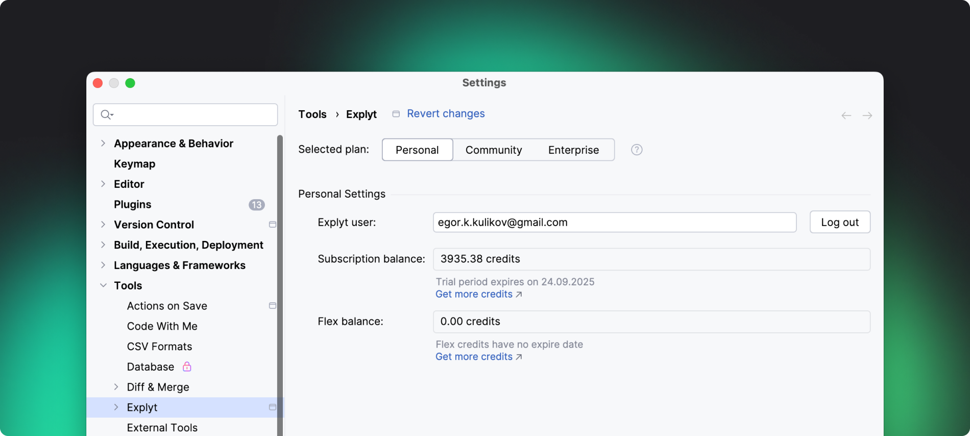
Task: Navigate back with the left arrow icon
Action: click(846, 115)
